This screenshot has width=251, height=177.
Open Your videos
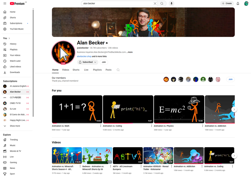pos(16,55)
